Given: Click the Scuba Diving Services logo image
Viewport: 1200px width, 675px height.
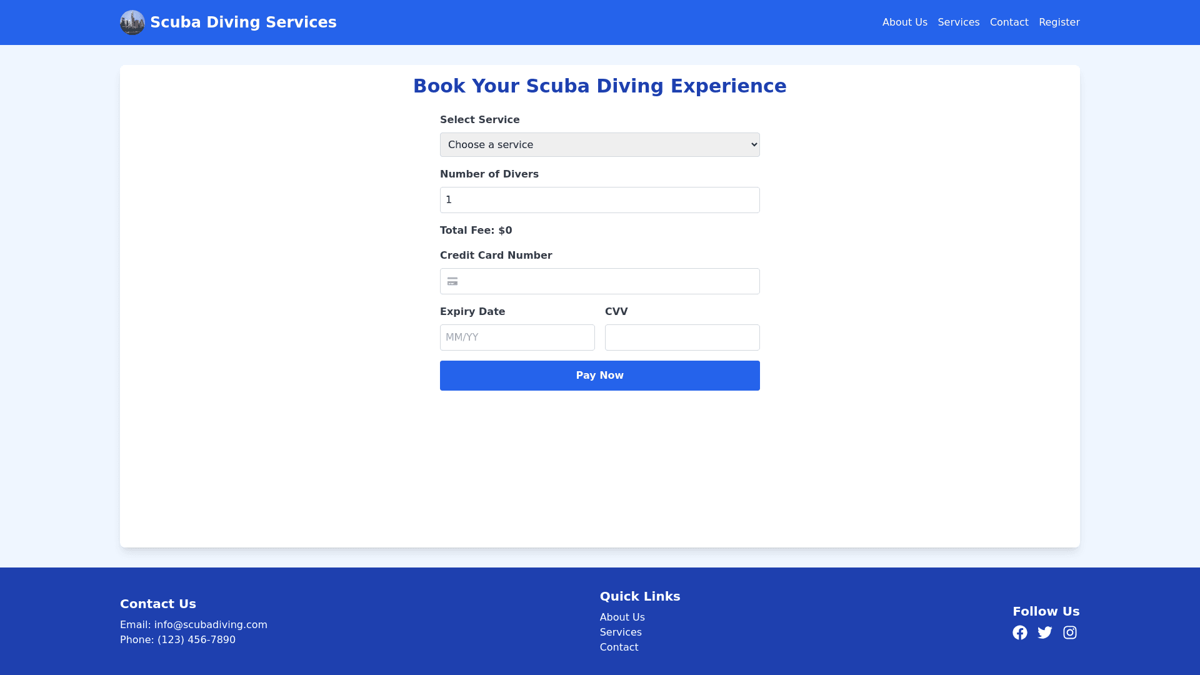Looking at the screenshot, I should 132,22.
